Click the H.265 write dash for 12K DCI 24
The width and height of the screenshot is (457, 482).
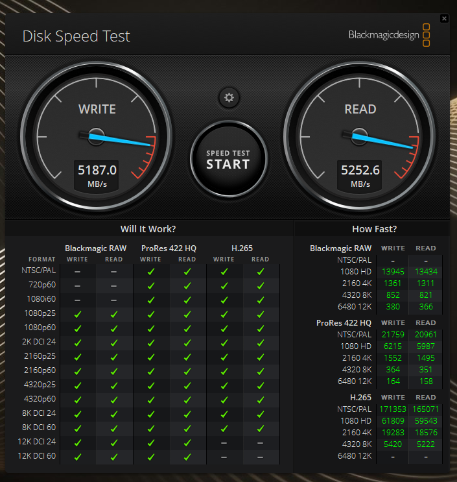(224, 443)
